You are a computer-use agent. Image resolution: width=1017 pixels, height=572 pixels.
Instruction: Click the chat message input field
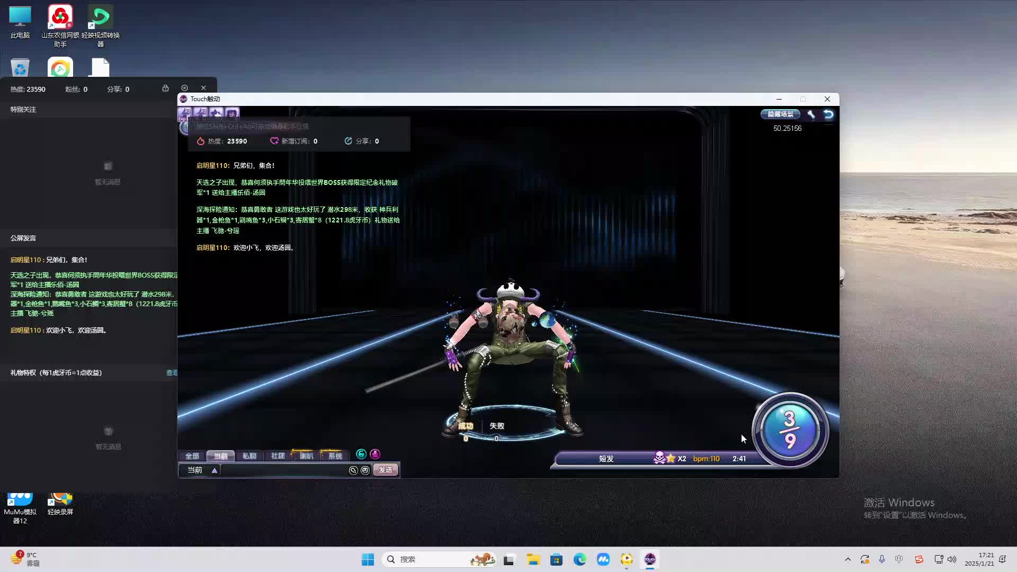pos(283,470)
